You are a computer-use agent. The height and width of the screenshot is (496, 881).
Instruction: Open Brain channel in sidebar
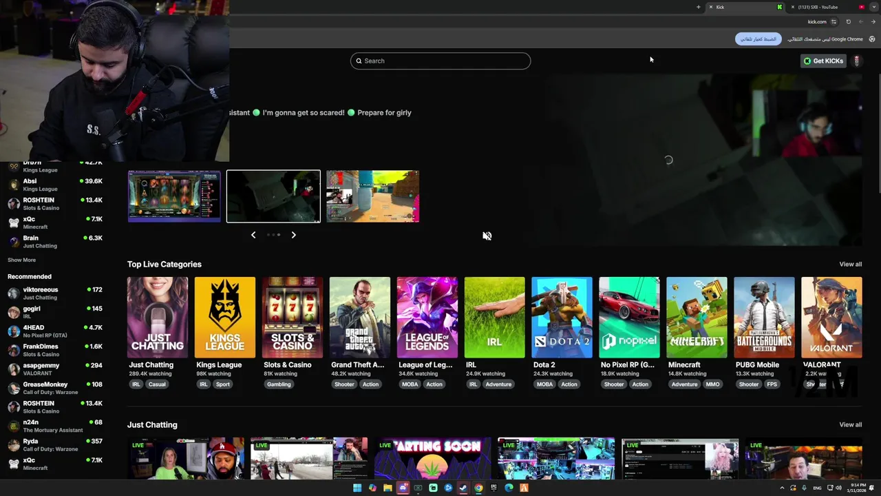tap(55, 242)
